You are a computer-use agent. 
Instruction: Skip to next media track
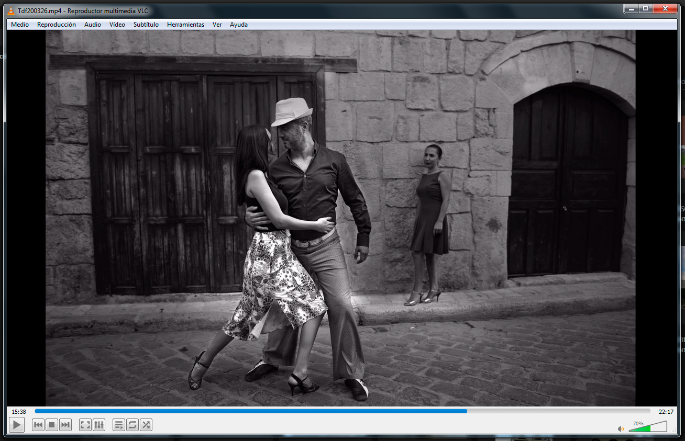[65, 425]
